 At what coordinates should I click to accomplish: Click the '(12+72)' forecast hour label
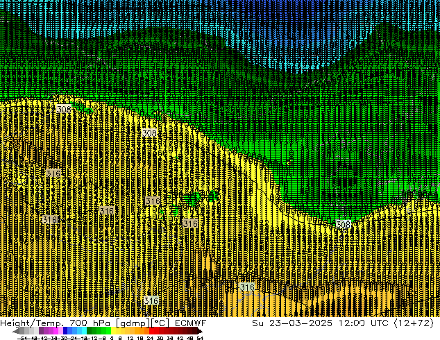point(414,323)
